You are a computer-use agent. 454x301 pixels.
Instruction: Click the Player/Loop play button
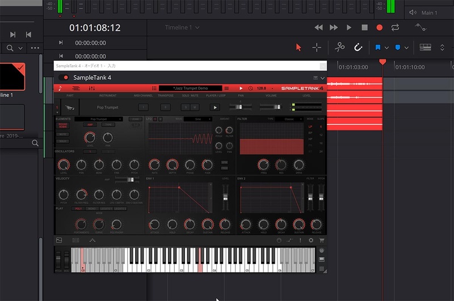(215, 108)
